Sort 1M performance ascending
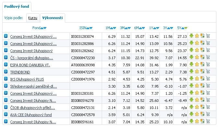Screen dimensions: 219x130 pyautogui.click(x=111, y=28)
